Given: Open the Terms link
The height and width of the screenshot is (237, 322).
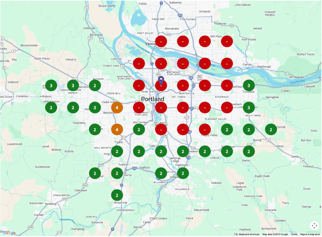Looking at the screenshot, I should tap(294, 234).
